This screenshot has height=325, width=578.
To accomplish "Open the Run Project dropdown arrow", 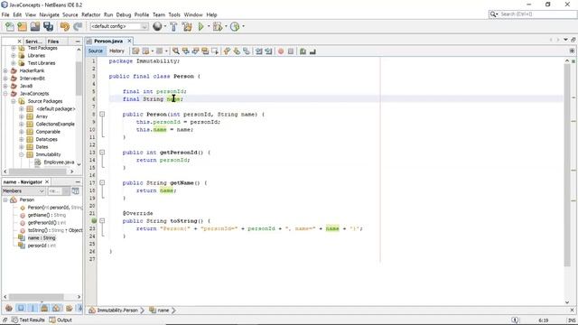I will pos(209,26).
